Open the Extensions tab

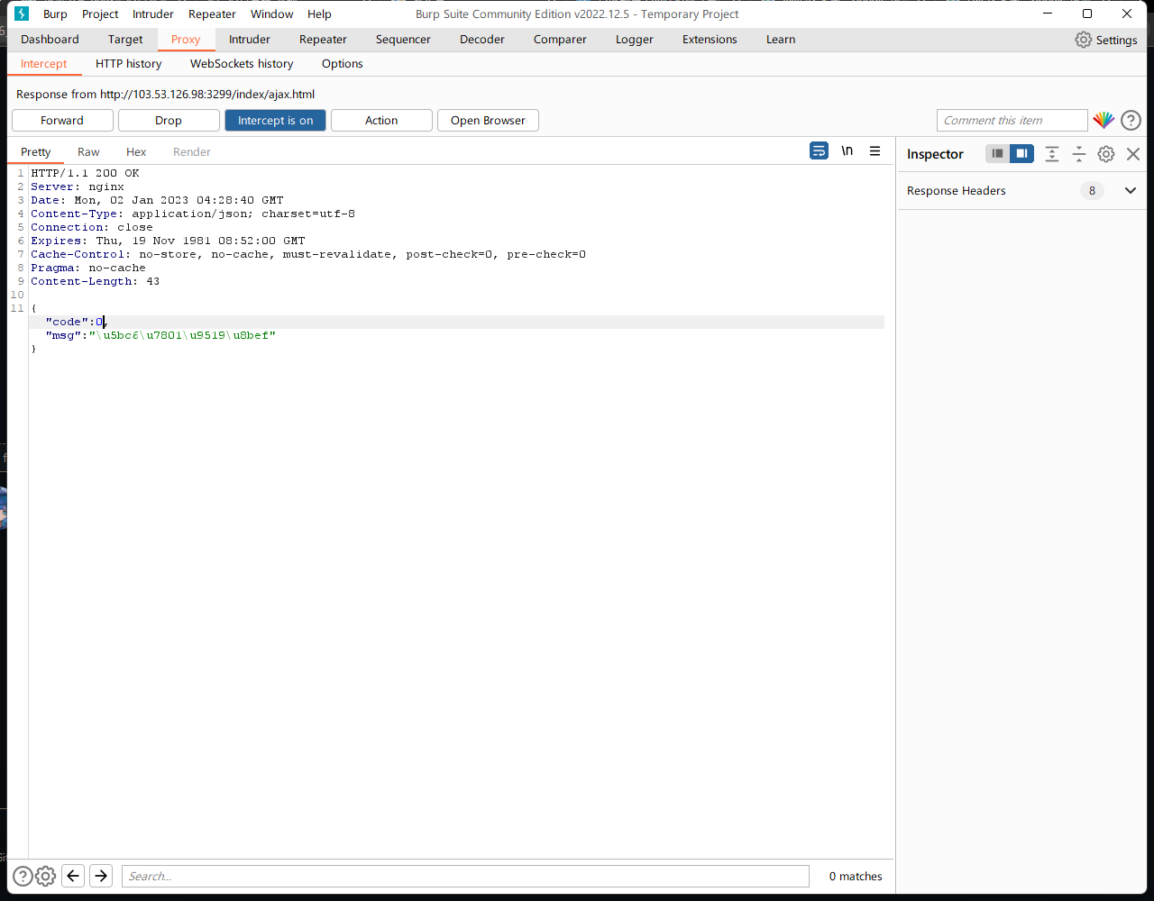(710, 40)
